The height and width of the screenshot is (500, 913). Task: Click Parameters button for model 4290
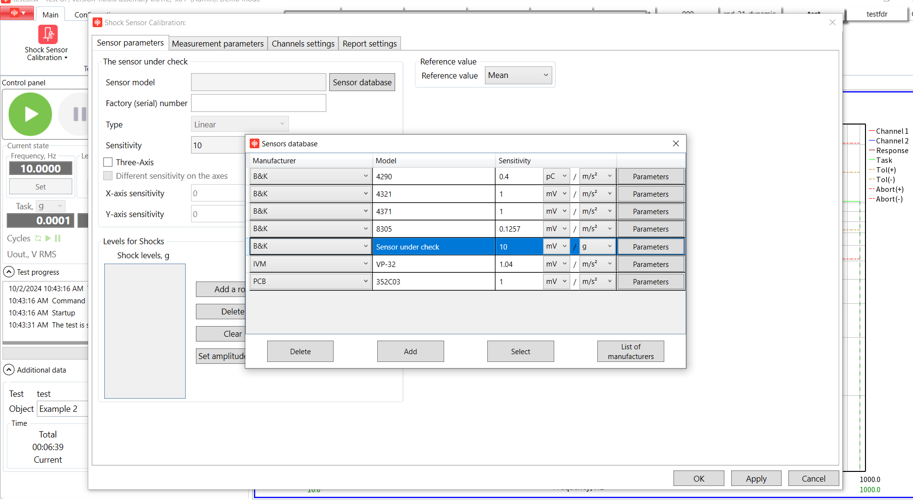pyautogui.click(x=651, y=176)
